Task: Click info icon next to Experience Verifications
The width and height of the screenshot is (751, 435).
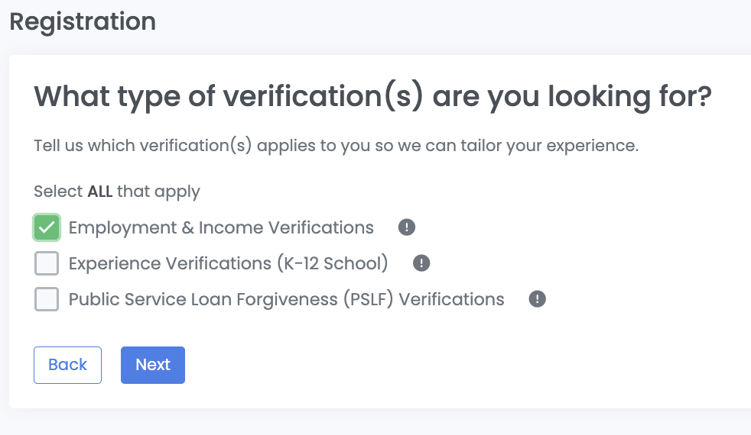Action: [421, 263]
